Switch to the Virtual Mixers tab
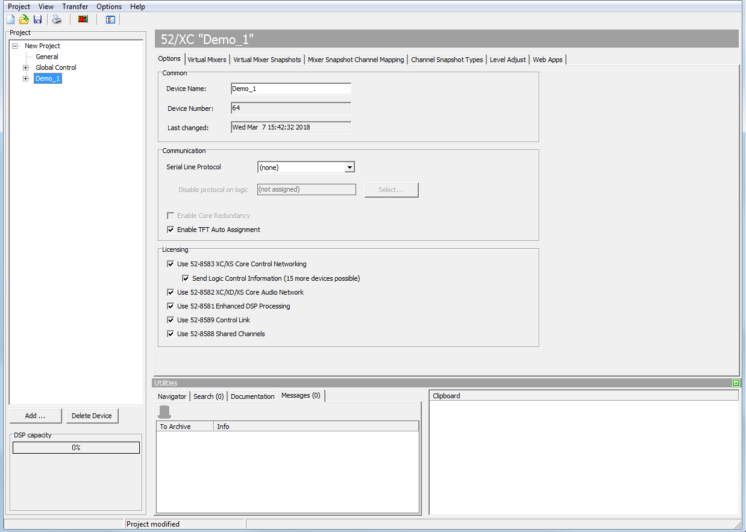 tap(207, 59)
